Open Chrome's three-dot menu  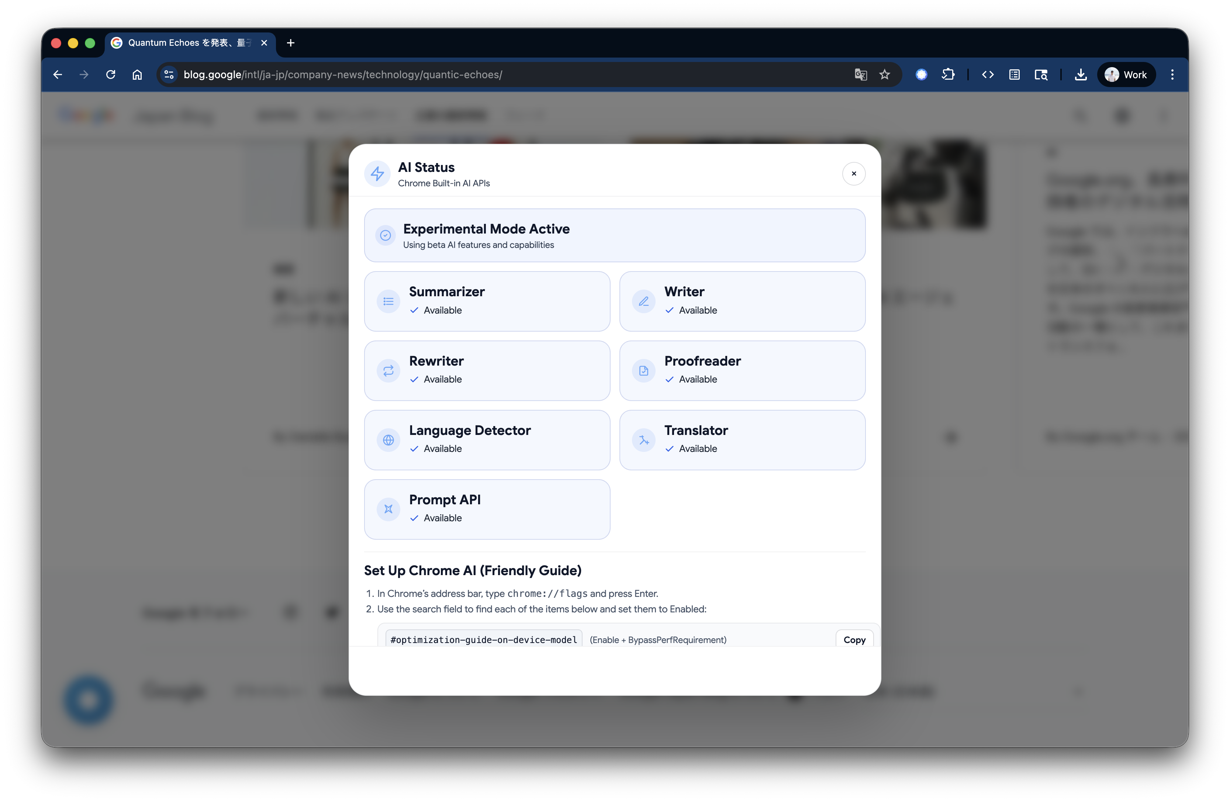coord(1172,75)
